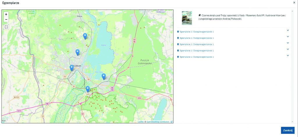Expand the second Egzemplarze row chevron

288,37
